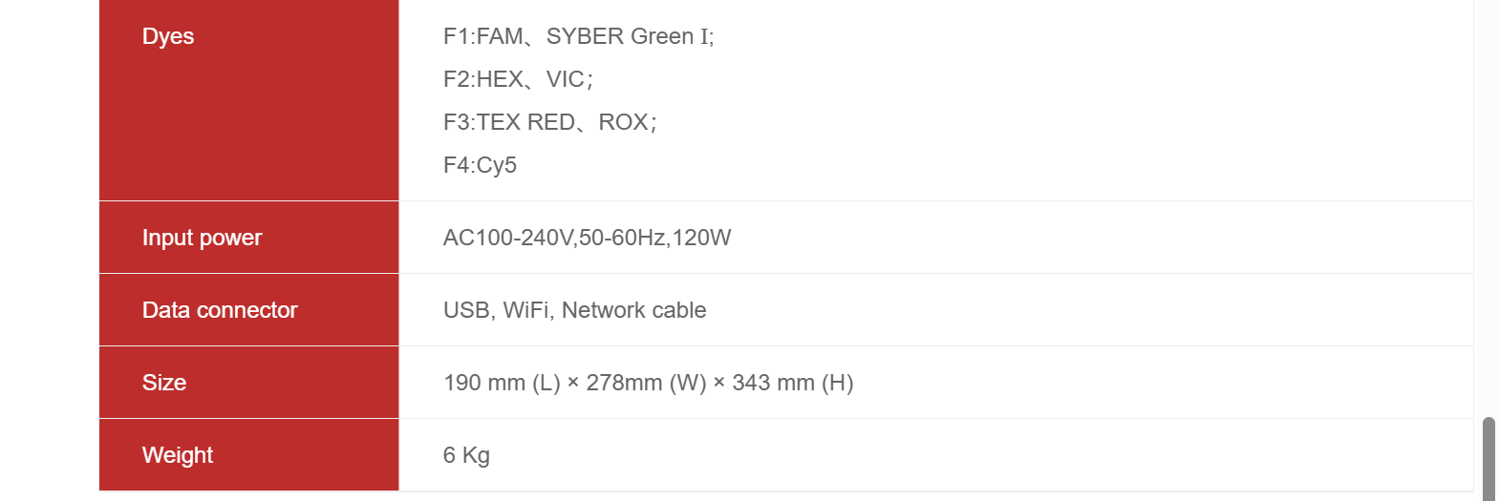Click the Network cable text

tap(633, 310)
